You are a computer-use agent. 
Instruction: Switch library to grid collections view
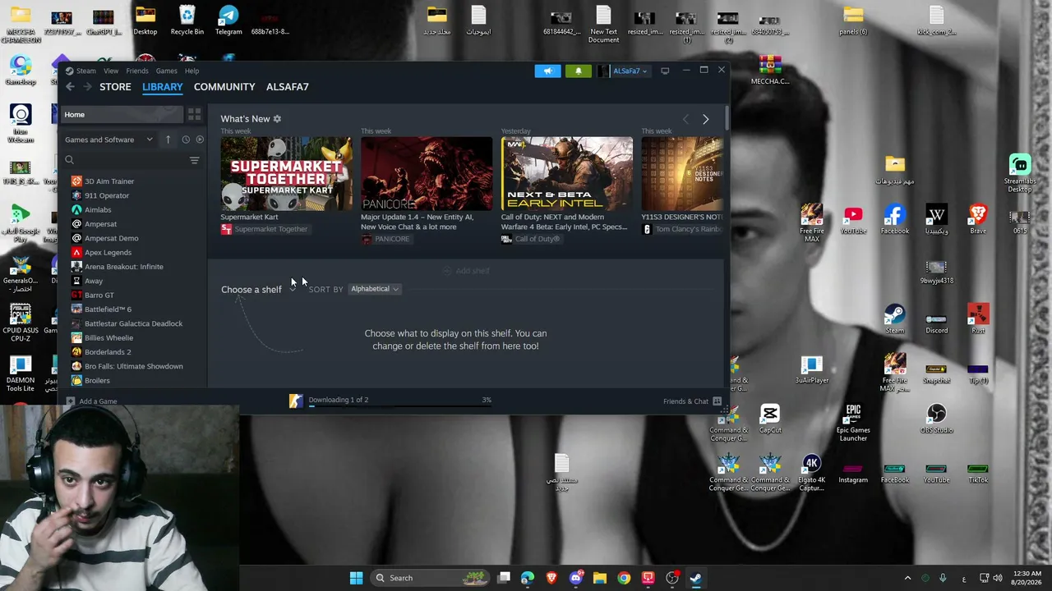(x=194, y=115)
